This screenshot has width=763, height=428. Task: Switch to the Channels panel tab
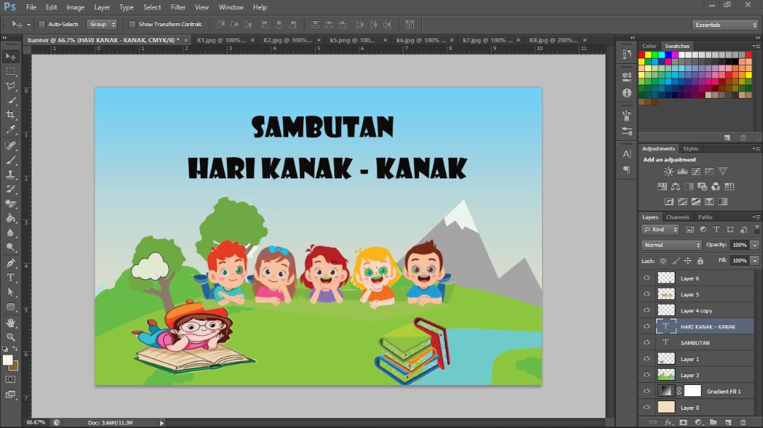677,217
